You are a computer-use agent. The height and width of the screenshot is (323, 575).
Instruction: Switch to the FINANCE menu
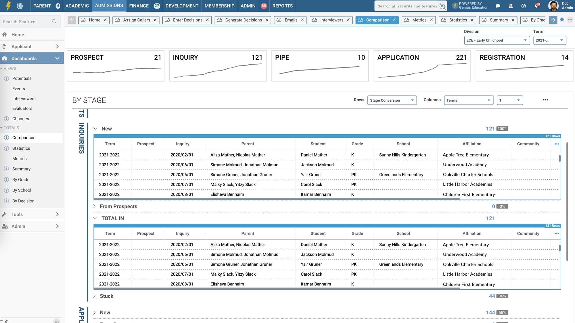point(139,6)
